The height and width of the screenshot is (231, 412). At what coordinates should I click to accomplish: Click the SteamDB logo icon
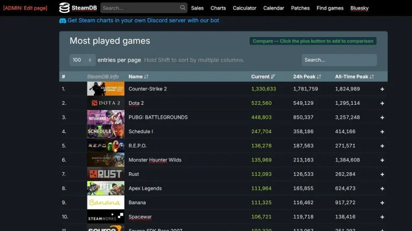(x=64, y=8)
